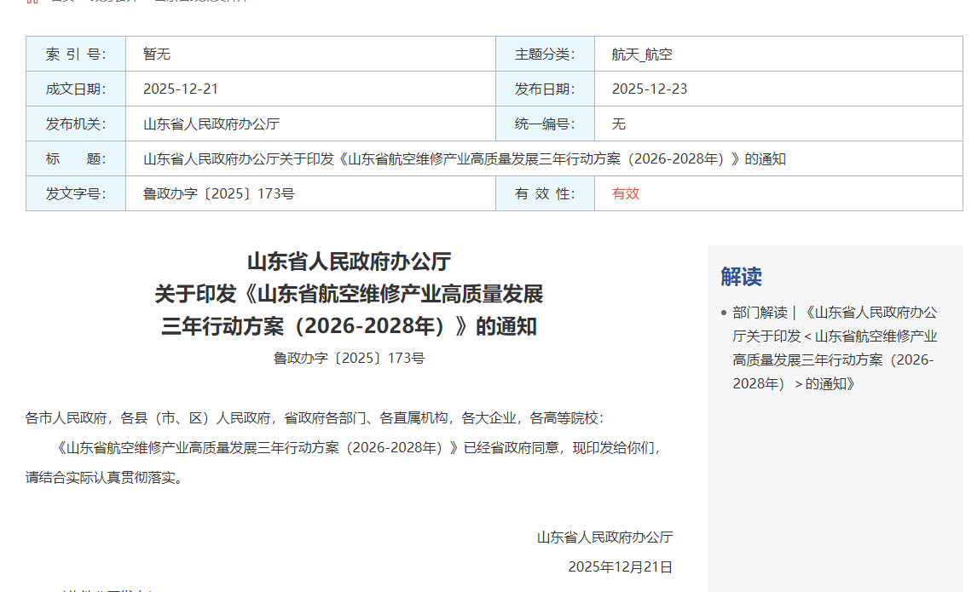Click the 解读 sidebar heading
This screenshot has width=977, height=592.
click(741, 277)
